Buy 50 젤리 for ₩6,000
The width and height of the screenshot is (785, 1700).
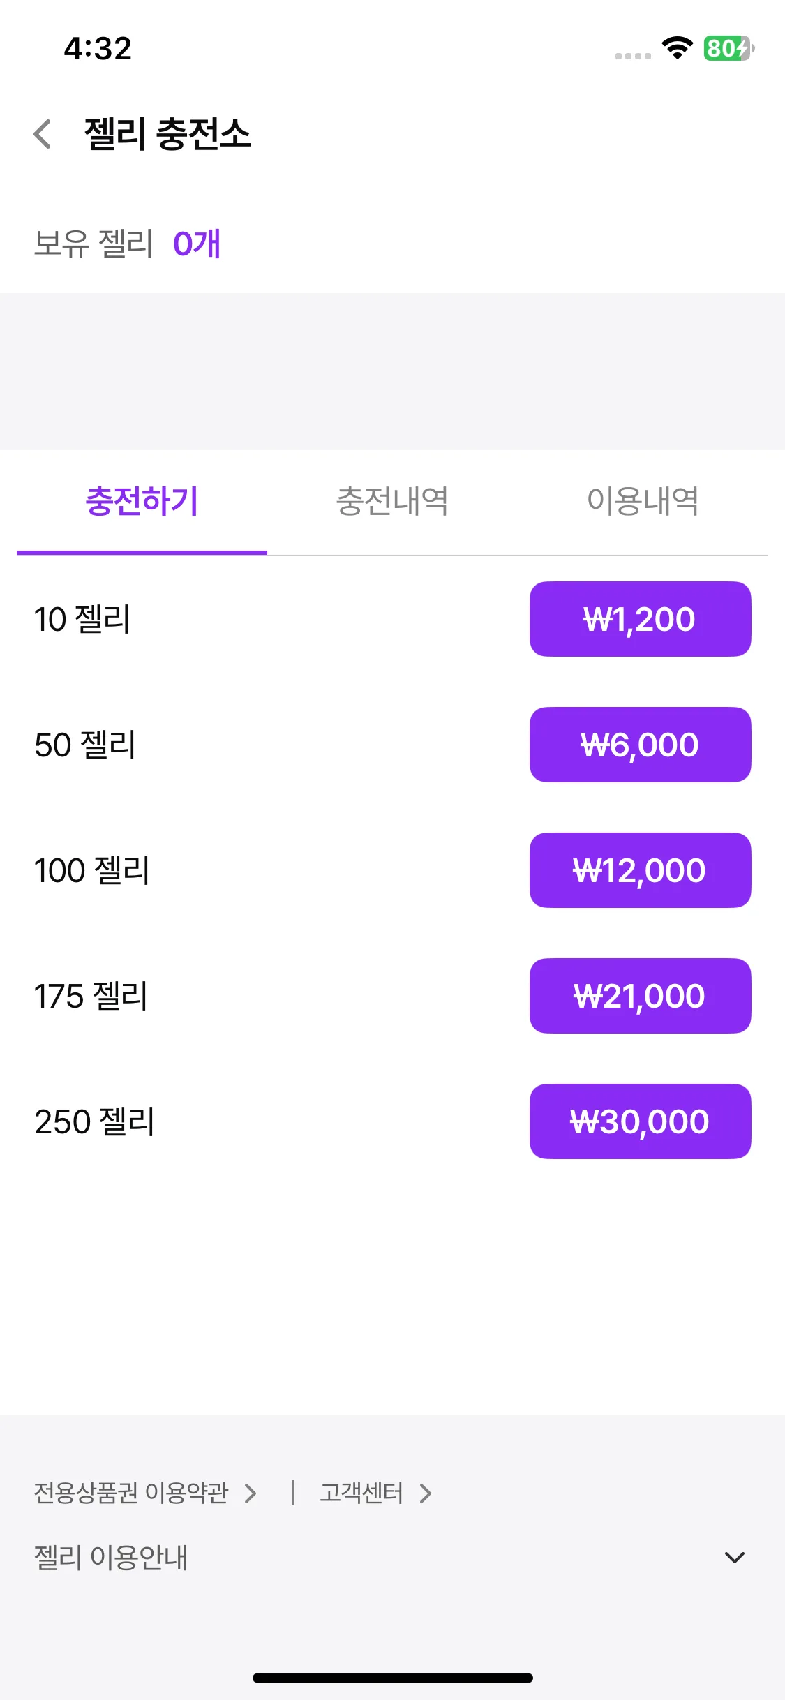640,745
